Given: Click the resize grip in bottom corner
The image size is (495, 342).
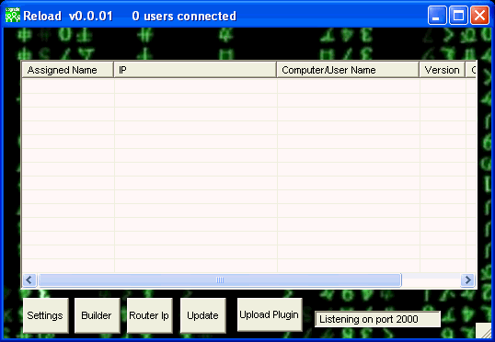Looking at the screenshot, I should (484, 331).
